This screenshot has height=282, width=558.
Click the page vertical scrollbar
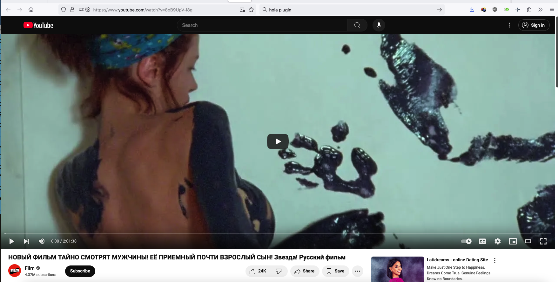(557, 52)
